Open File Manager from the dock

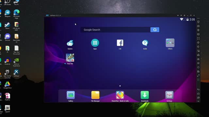pyautogui.click(x=95, y=95)
